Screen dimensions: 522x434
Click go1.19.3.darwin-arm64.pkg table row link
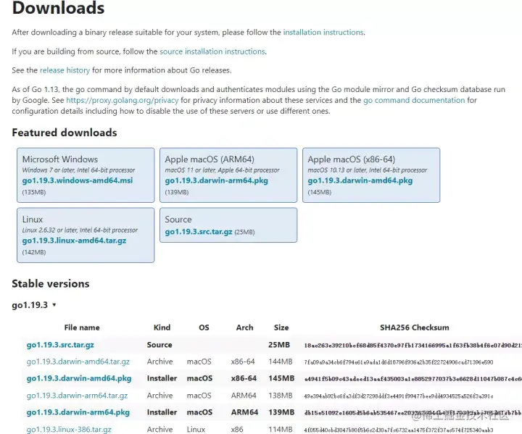click(x=78, y=412)
